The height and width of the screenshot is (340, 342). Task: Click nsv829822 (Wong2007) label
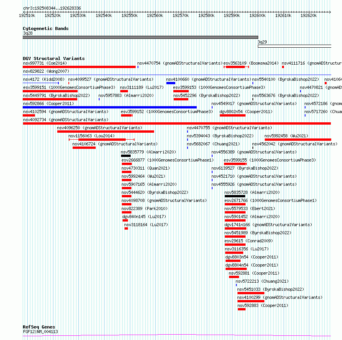pyautogui.click(x=46, y=71)
